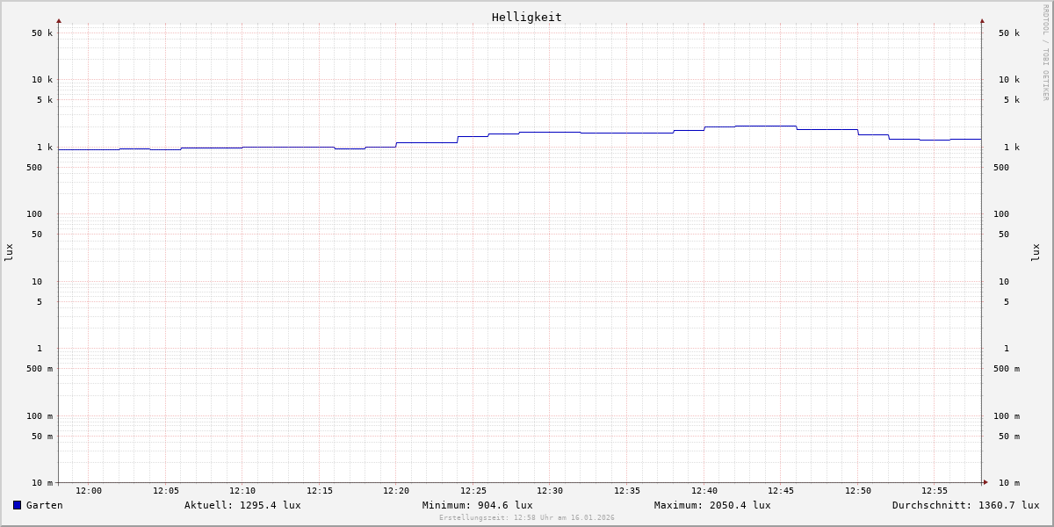Image resolution: width=1054 pixels, height=527 pixels.
Task: Click the Garten legend label
Action: (x=45, y=505)
